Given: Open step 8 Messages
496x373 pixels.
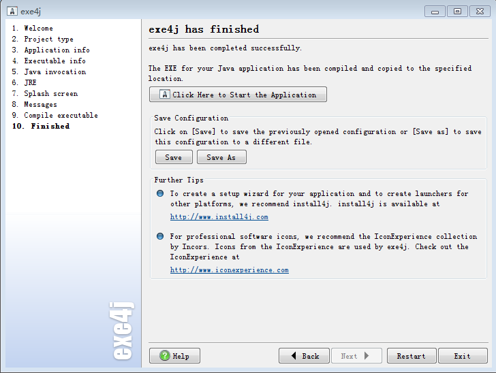Looking at the screenshot, I should 35,104.
